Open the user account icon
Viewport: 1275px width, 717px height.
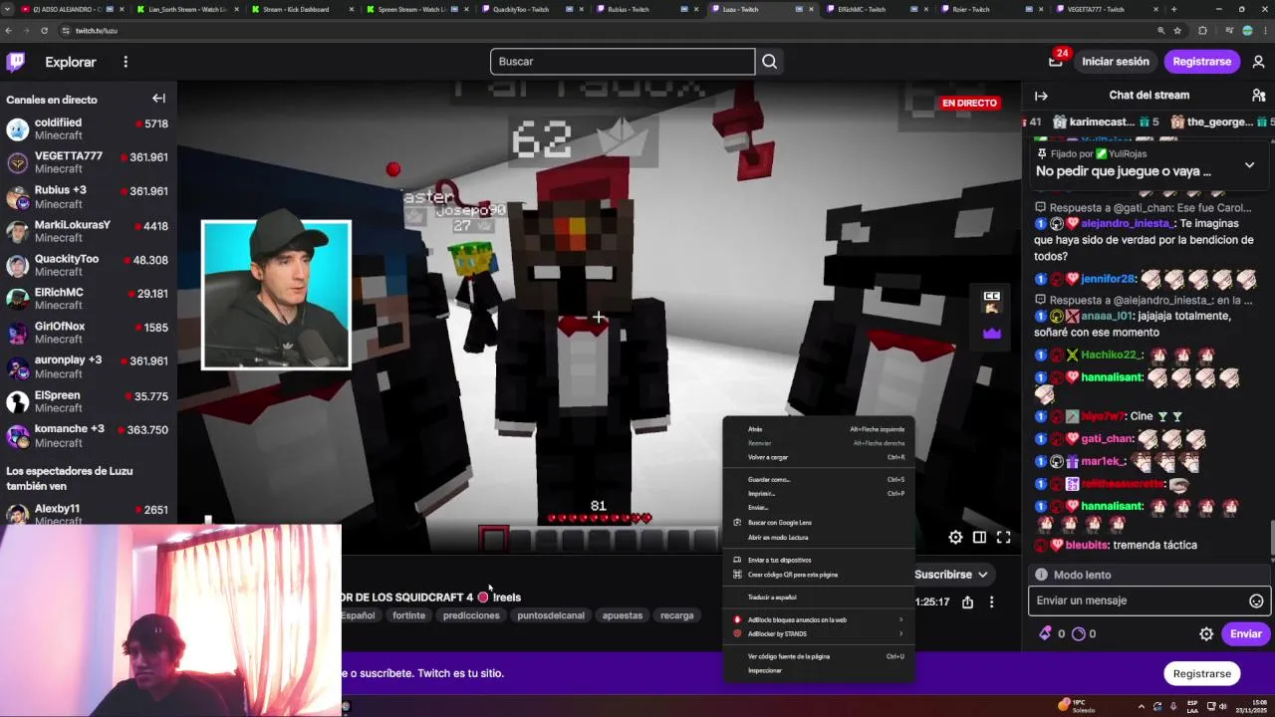(x=1258, y=62)
